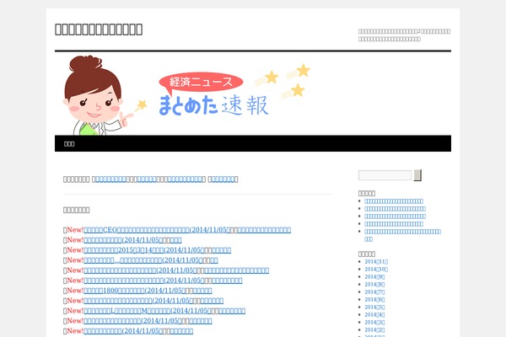Open the site title link at page top
The image size is (506, 337).
(99, 29)
